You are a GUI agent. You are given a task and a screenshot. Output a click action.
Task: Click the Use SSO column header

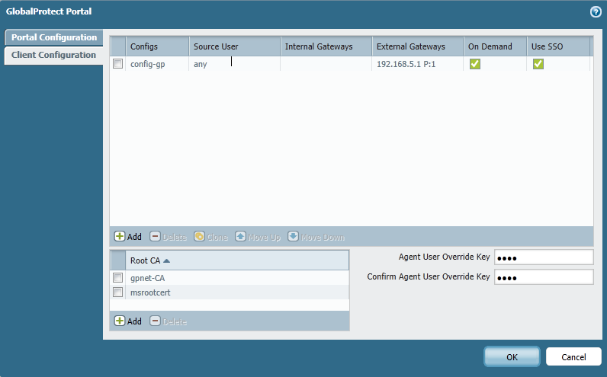(558, 46)
